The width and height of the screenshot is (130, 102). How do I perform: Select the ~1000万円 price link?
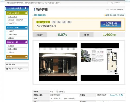(13, 17)
